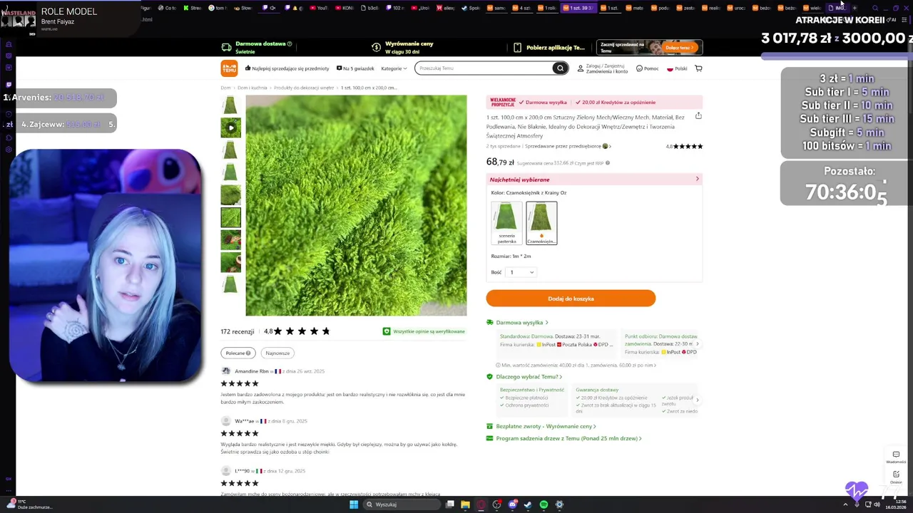Open new browser tab with plus

[855, 8]
